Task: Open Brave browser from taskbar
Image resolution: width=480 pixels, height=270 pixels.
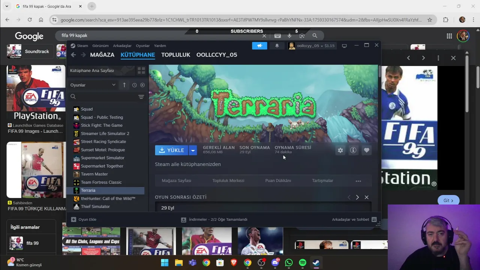Action: coord(234,262)
